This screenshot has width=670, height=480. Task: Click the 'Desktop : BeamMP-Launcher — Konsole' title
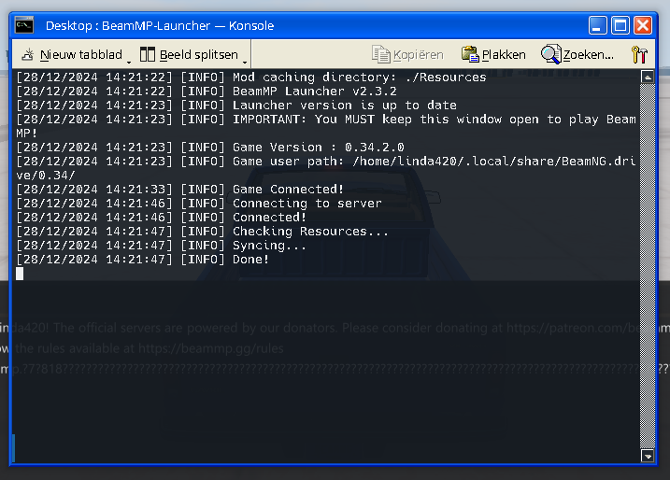(x=160, y=25)
